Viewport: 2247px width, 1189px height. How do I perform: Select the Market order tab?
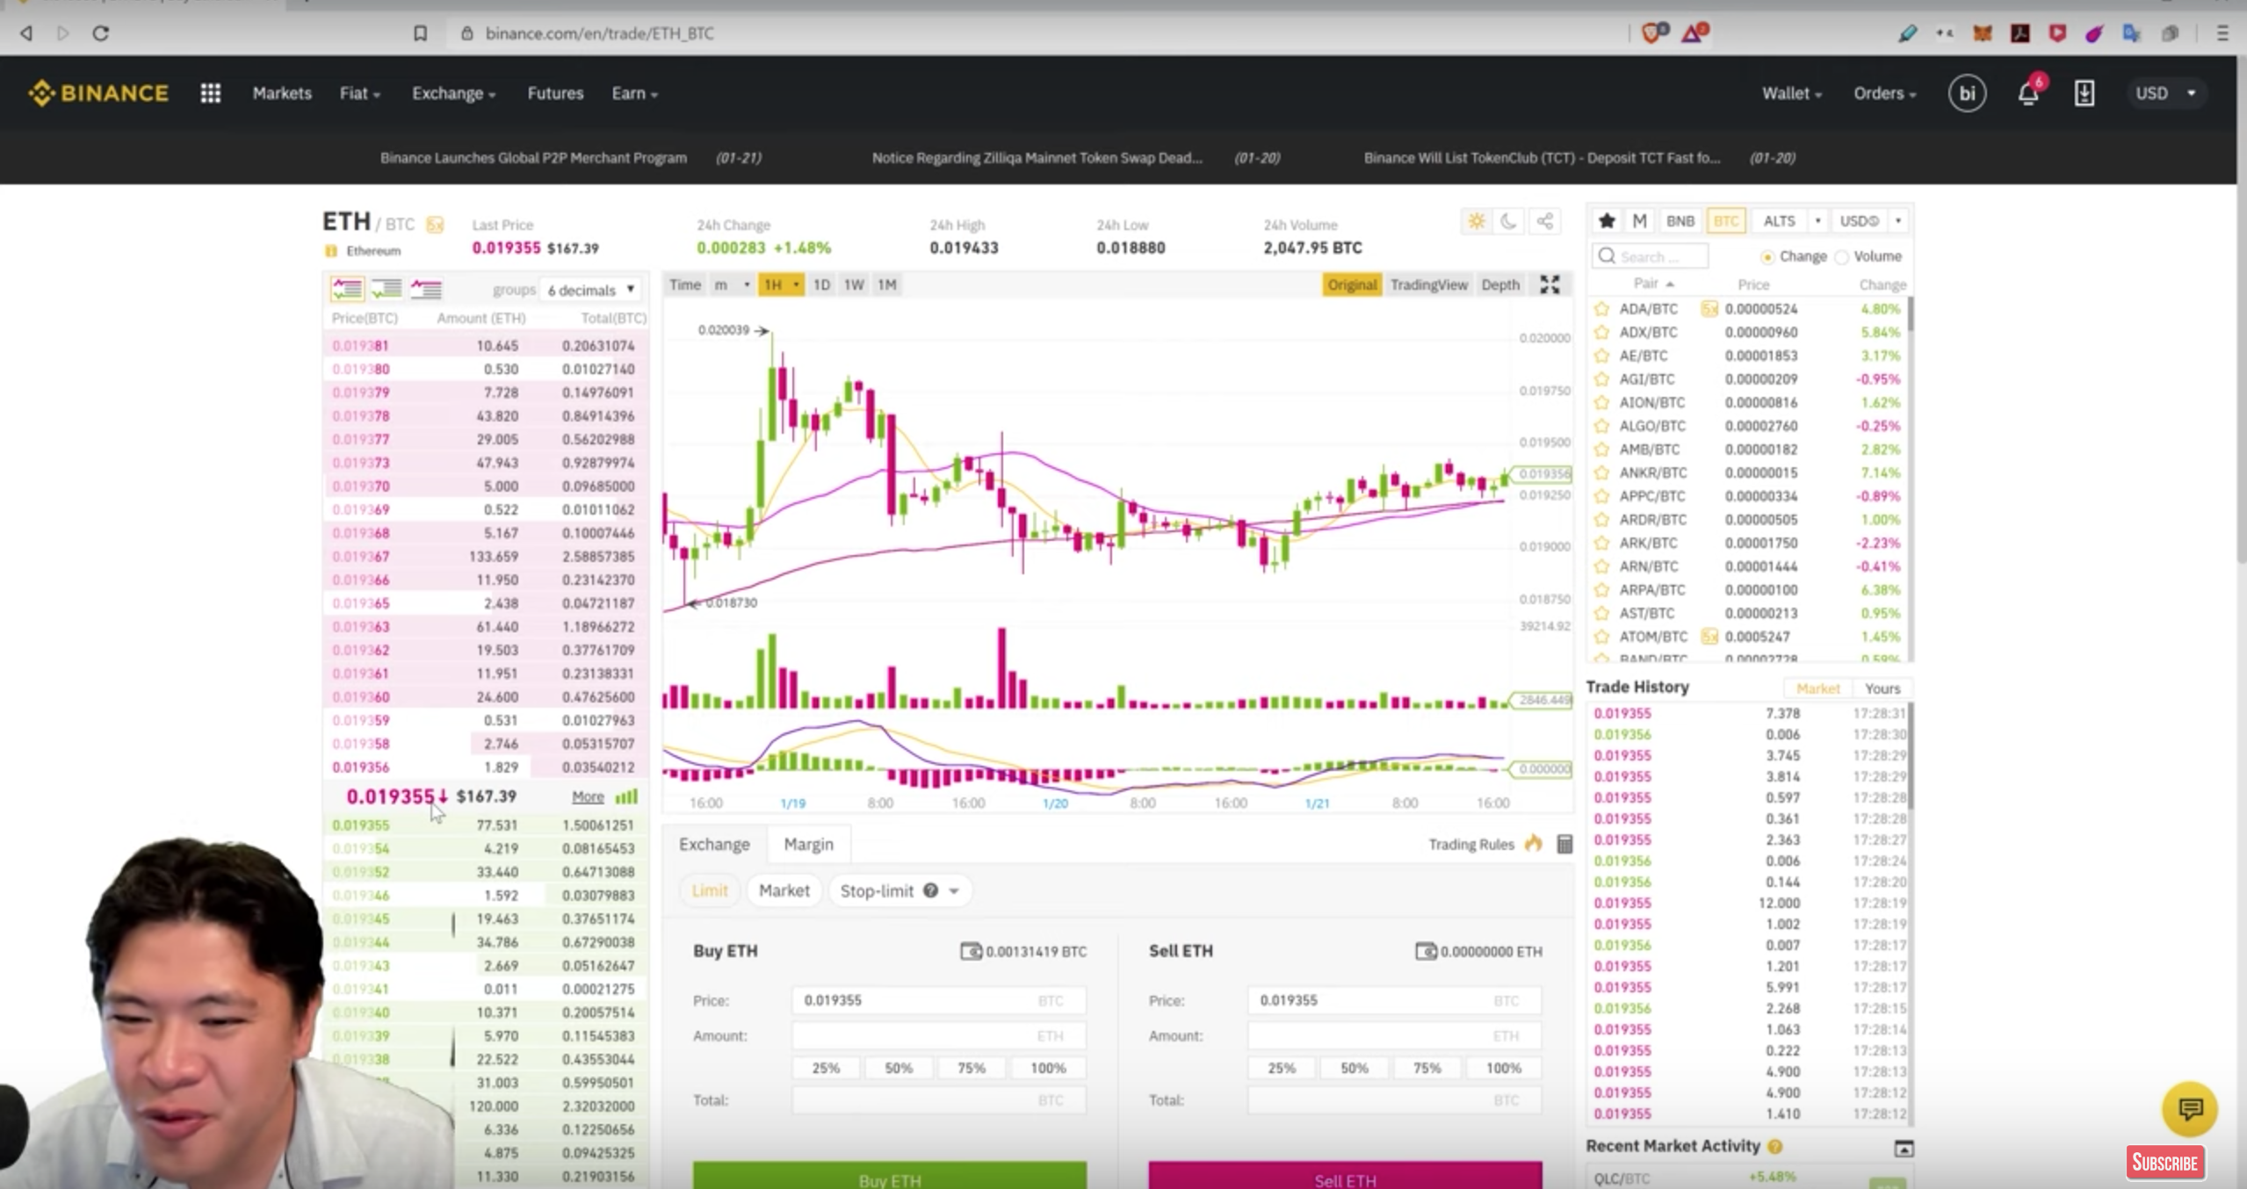784,890
